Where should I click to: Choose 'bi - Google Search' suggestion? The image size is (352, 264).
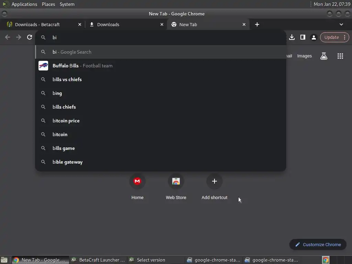point(161,52)
